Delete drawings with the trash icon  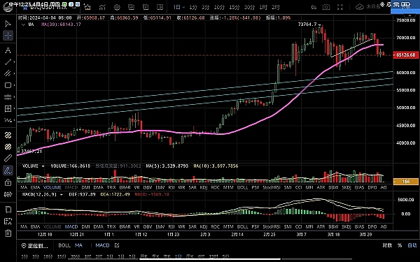pos(8,233)
